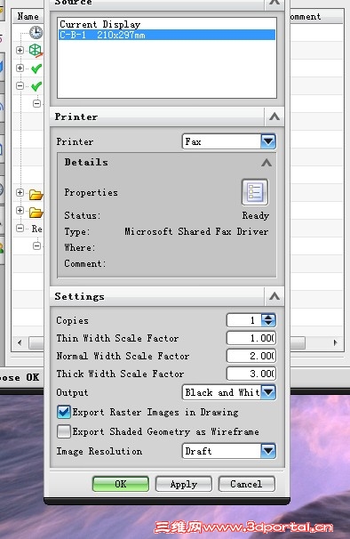
Task: Click the Cancel button
Action: click(247, 484)
